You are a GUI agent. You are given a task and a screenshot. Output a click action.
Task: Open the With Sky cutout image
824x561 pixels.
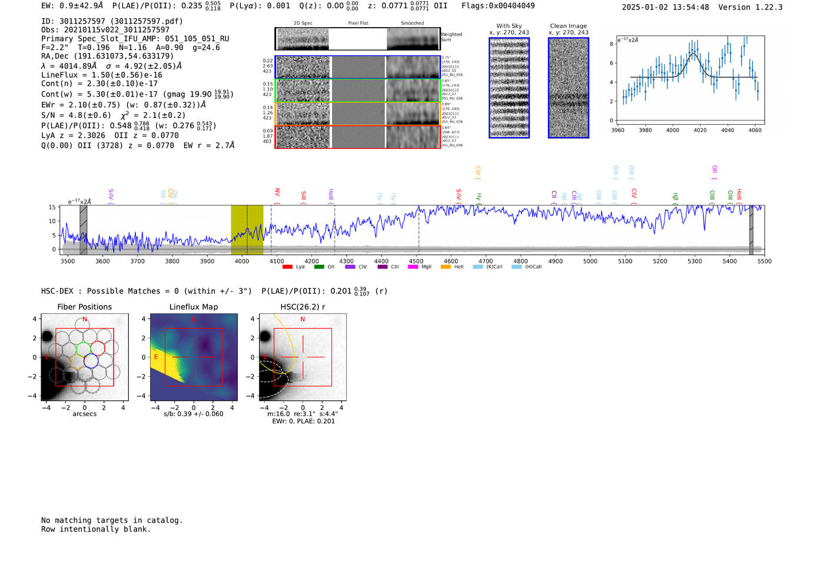coord(509,88)
